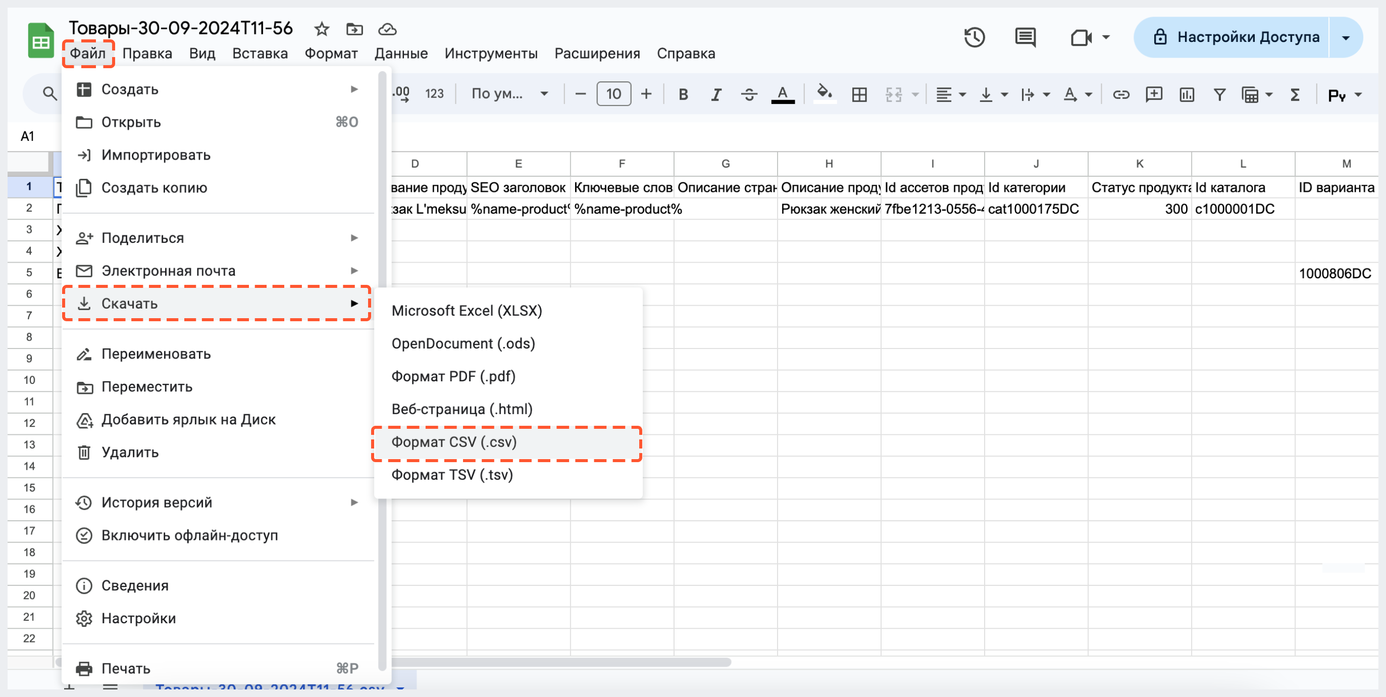
Task: Select Удалить from the menu
Action: pos(218,453)
